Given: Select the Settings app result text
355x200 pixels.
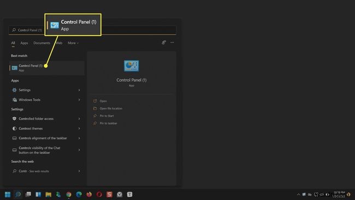Looking at the screenshot, I should click(25, 90).
